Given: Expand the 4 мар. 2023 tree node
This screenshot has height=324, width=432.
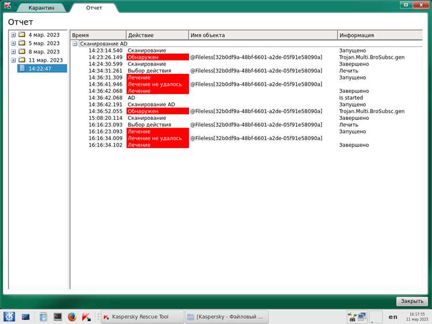Looking at the screenshot, I should point(13,35).
